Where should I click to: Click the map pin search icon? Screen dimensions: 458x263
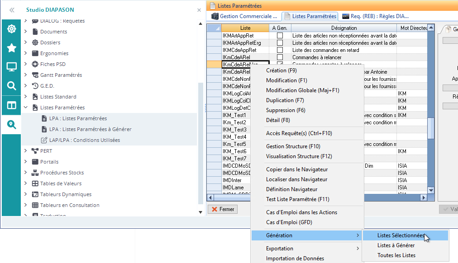11,125
